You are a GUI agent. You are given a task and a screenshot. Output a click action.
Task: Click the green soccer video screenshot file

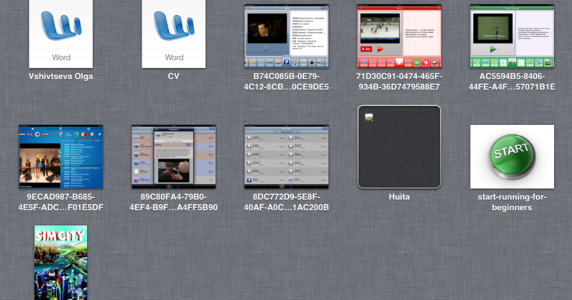click(x=511, y=33)
